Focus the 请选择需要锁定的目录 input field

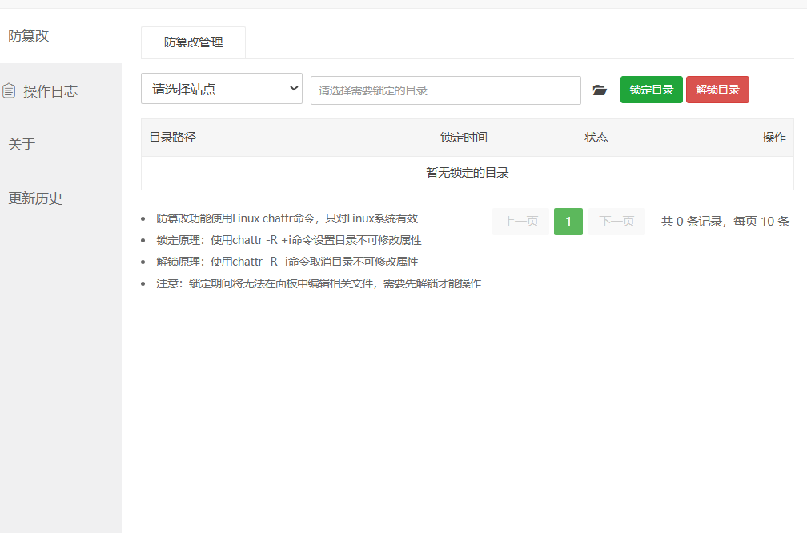pos(445,90)
